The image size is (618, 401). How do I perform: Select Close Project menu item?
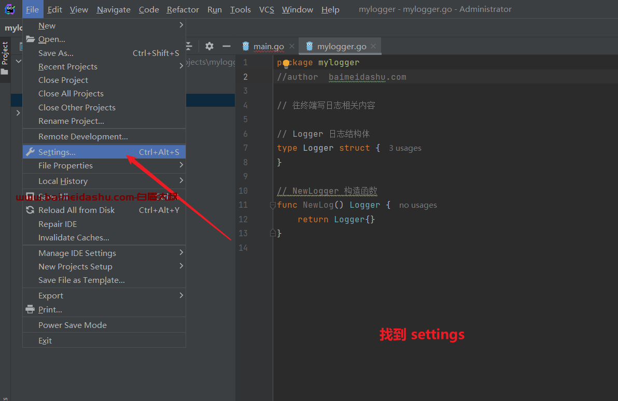tap(104, 80)
